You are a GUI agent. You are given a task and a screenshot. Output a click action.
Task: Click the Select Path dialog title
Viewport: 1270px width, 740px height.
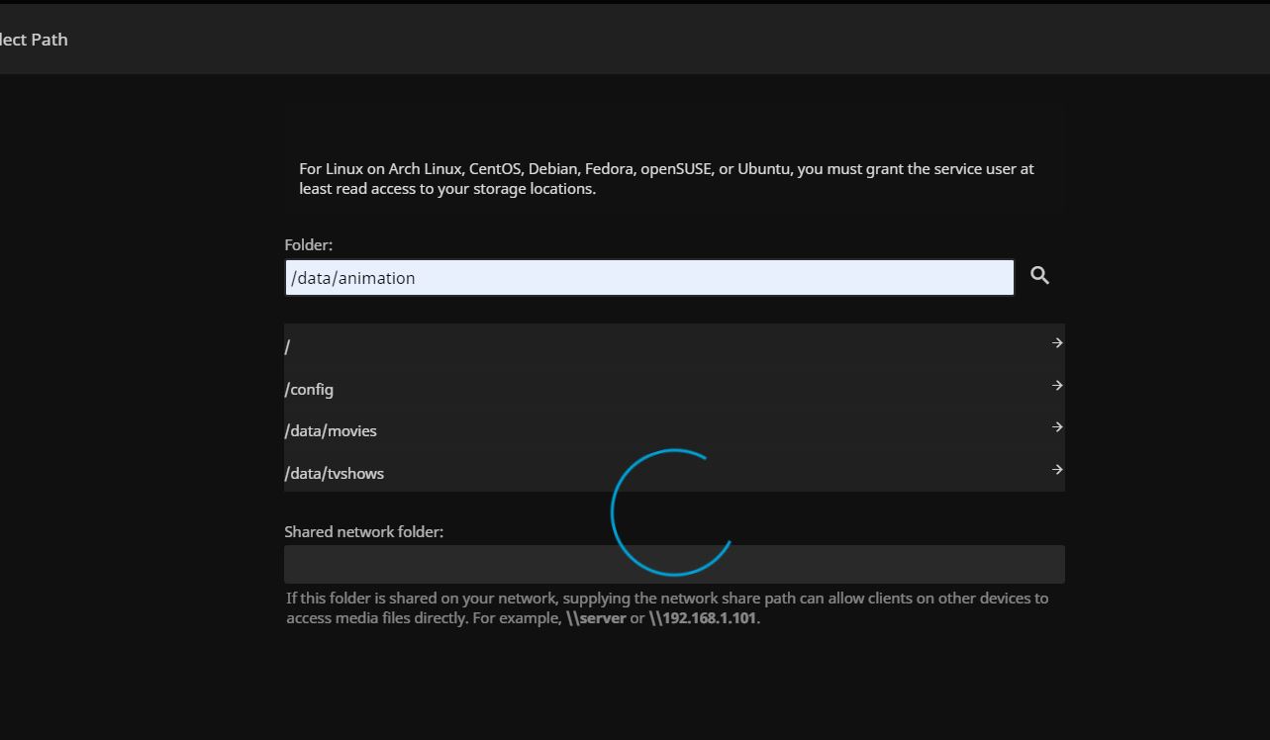[34, 40]
